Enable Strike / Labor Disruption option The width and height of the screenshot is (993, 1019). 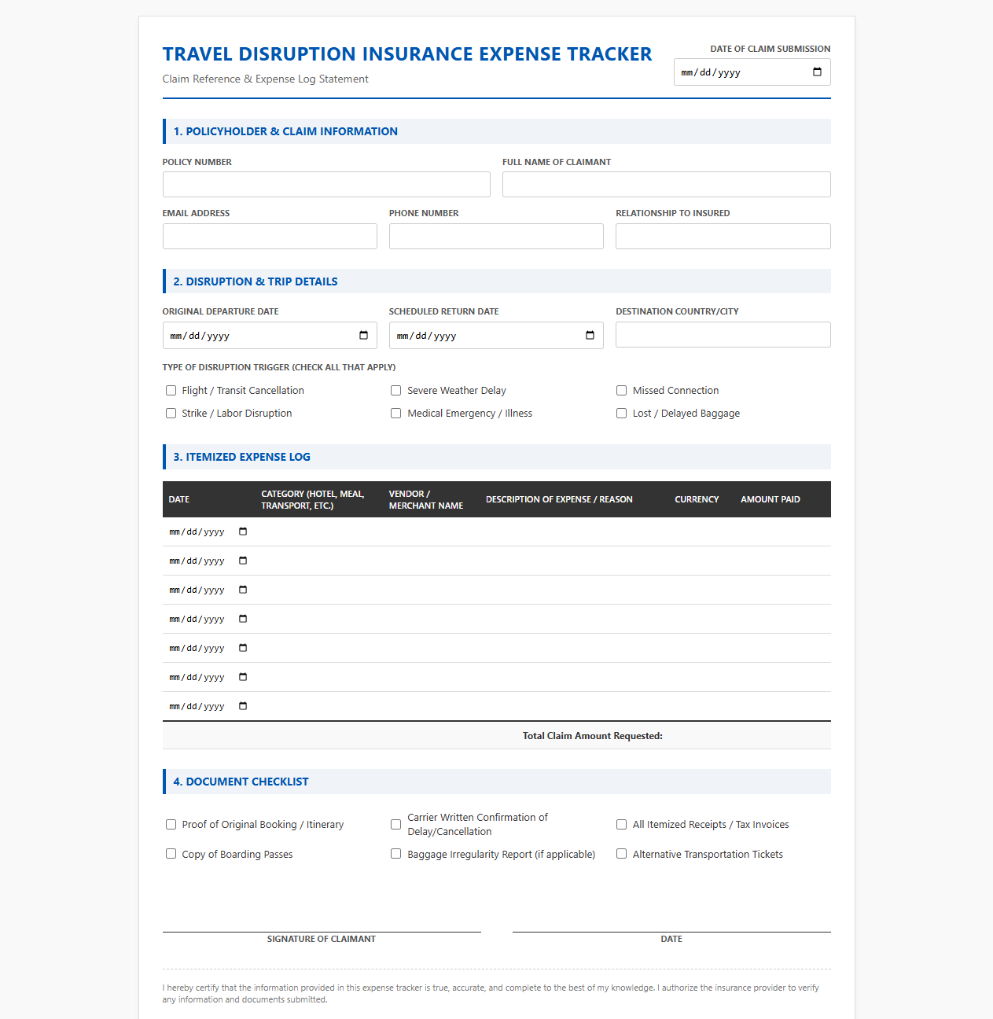[171, 414]
